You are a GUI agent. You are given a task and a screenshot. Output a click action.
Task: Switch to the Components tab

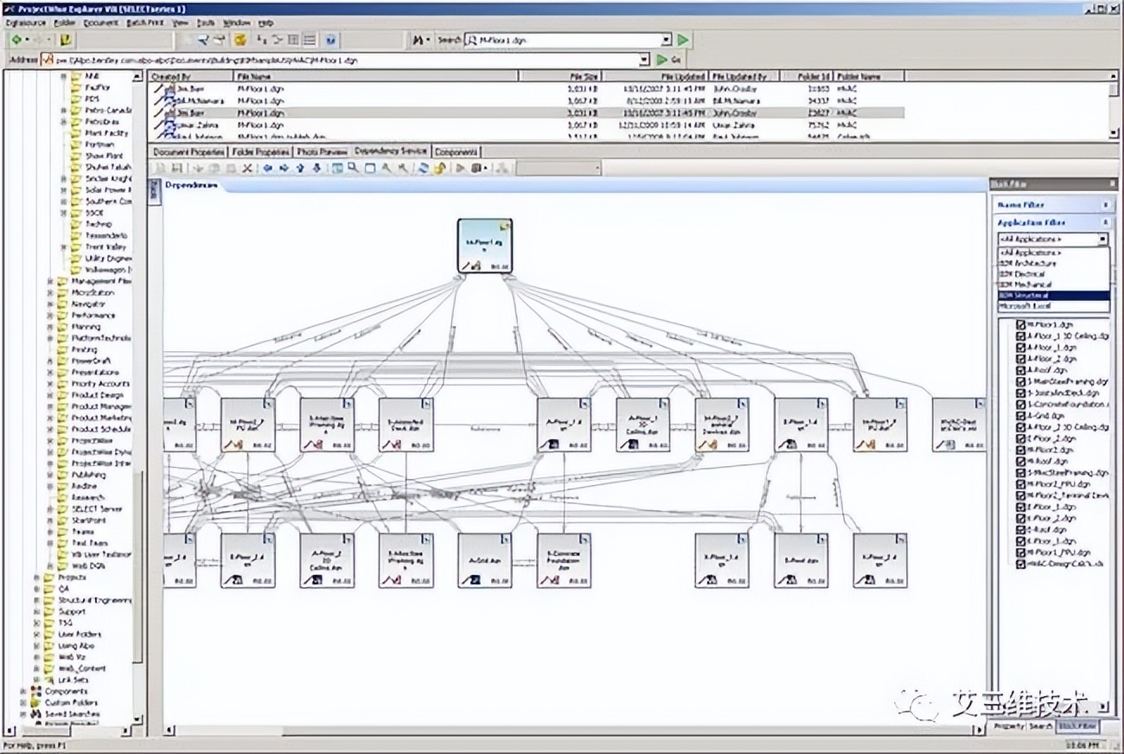(x=456, y=151)
